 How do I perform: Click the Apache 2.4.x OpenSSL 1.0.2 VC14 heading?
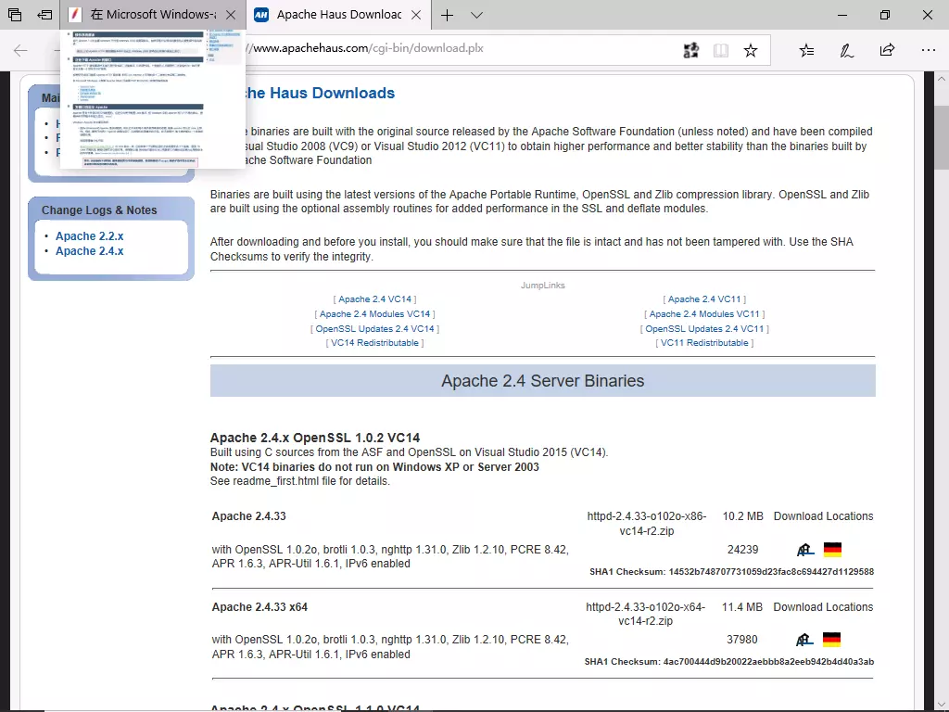pyautogui.click(x=315, y=438)
